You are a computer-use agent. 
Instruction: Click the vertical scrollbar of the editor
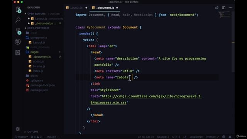coord(233,42)
